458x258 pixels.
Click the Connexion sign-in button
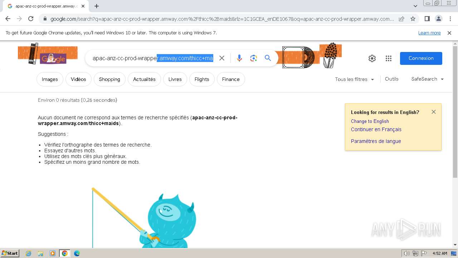click(x=421, y=58)
